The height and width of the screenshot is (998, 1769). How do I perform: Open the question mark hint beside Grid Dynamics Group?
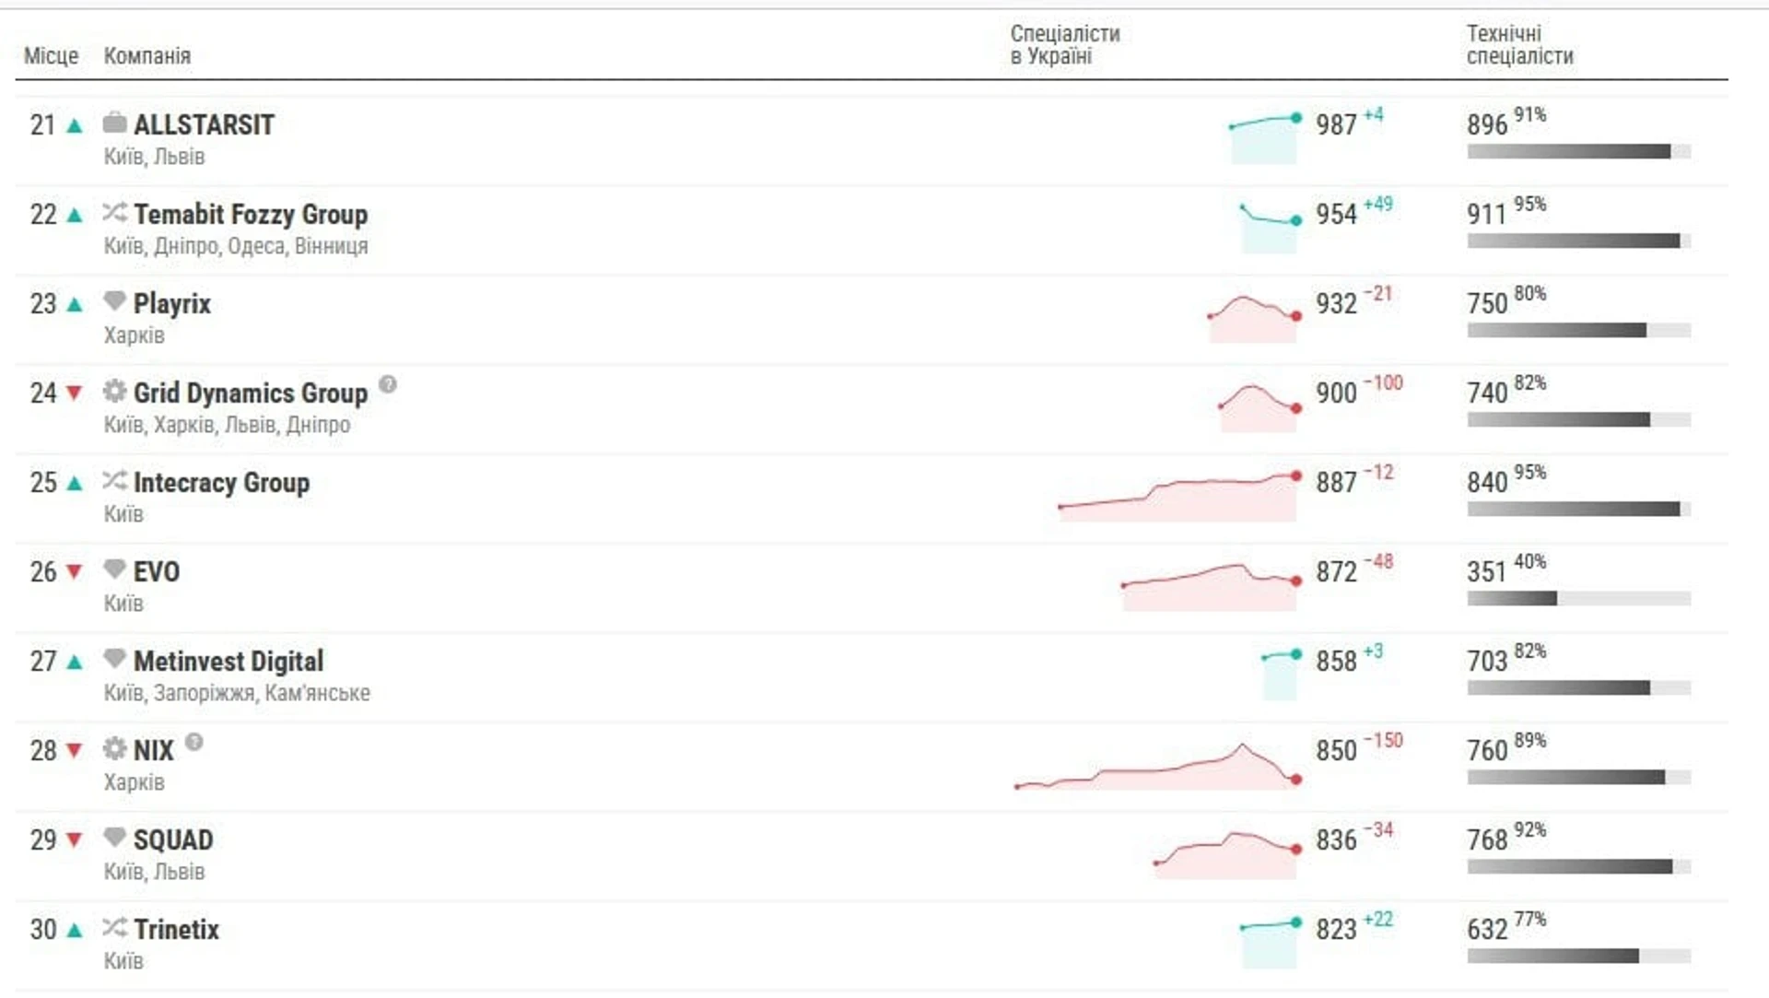click(388, 384)
